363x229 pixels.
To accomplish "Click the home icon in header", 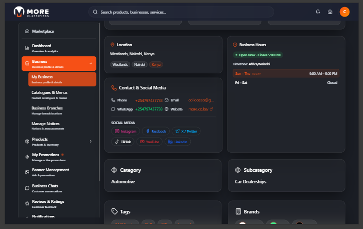I will click(330, 12).
